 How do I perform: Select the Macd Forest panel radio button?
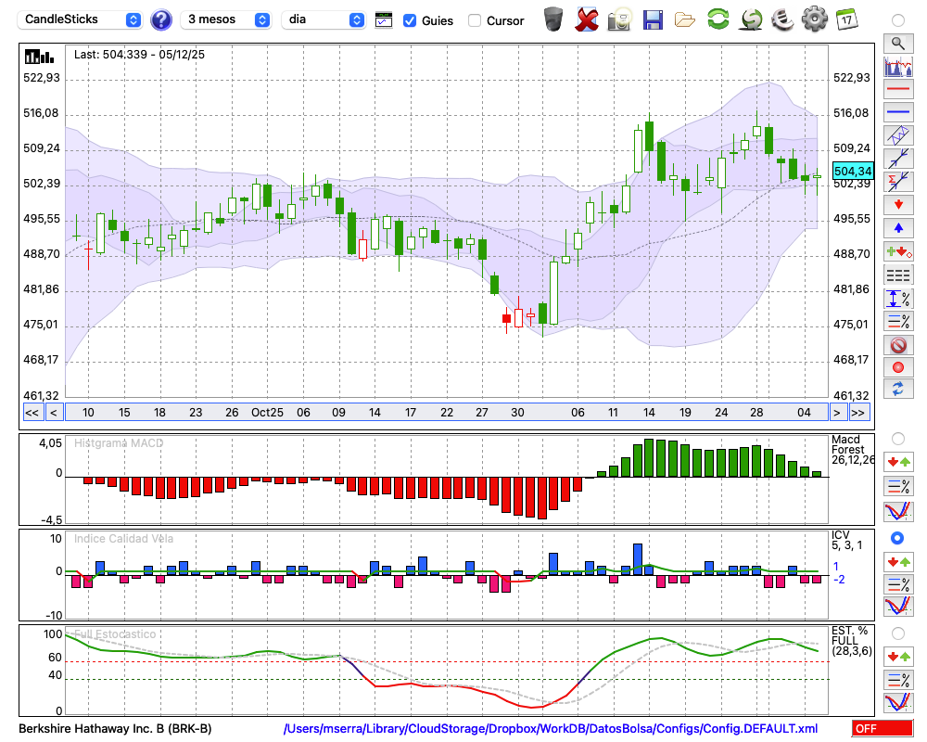point(897,438)
